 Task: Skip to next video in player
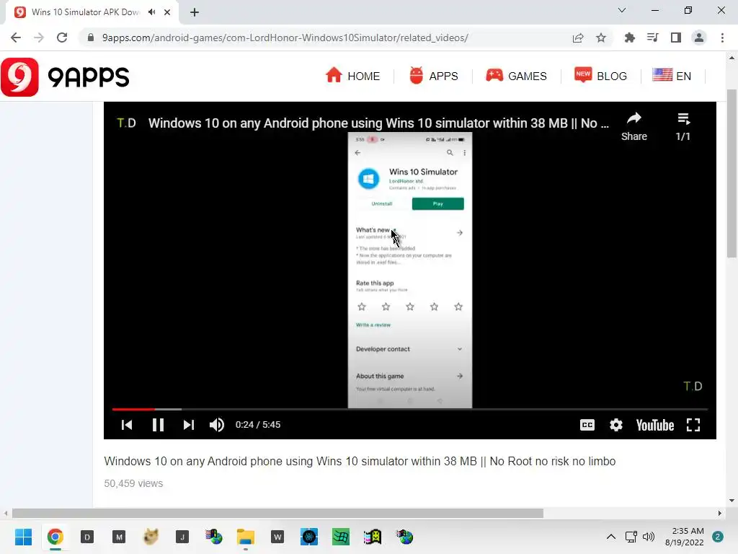[x=189, y=425]
